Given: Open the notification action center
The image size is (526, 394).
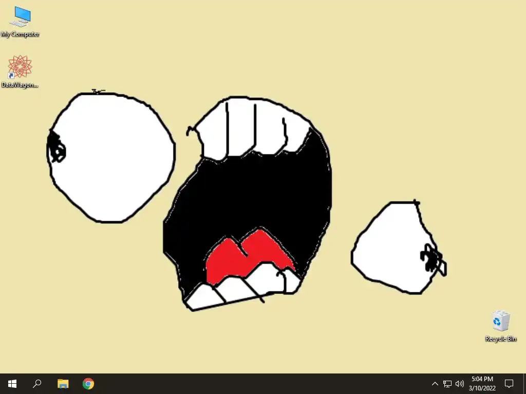Looking at the screenshot, I should (509, 384).
